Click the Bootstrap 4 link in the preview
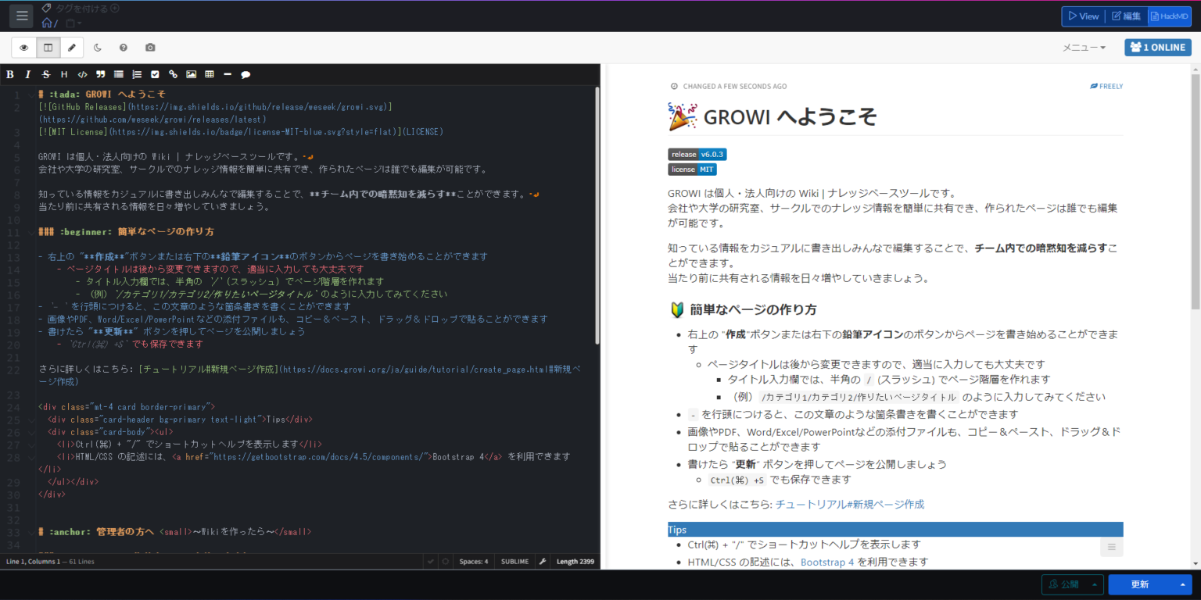This screenshot has width=1201, height=600. pyautogui.click(x=826, y=561)
